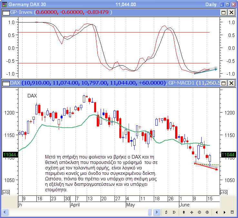Viewport: 238px width, 218px height.
Task: Zoom out with the minus circle icon
Action: click(199, 212)
